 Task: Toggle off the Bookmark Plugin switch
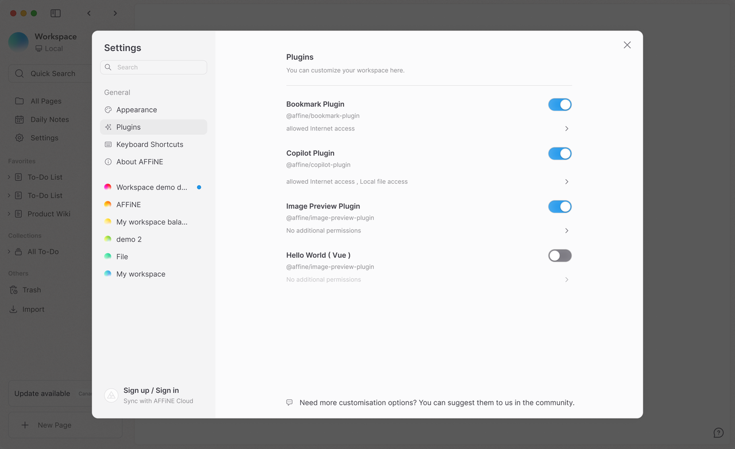tap(560, 104)
